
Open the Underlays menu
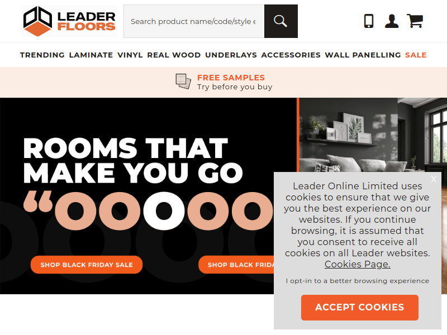[231, 55]
